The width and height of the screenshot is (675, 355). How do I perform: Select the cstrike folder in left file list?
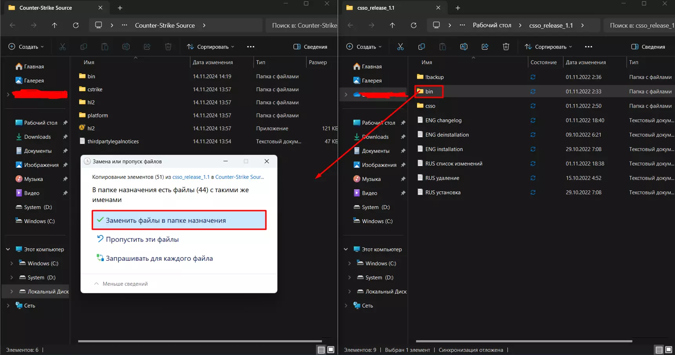tap(95, 89)
